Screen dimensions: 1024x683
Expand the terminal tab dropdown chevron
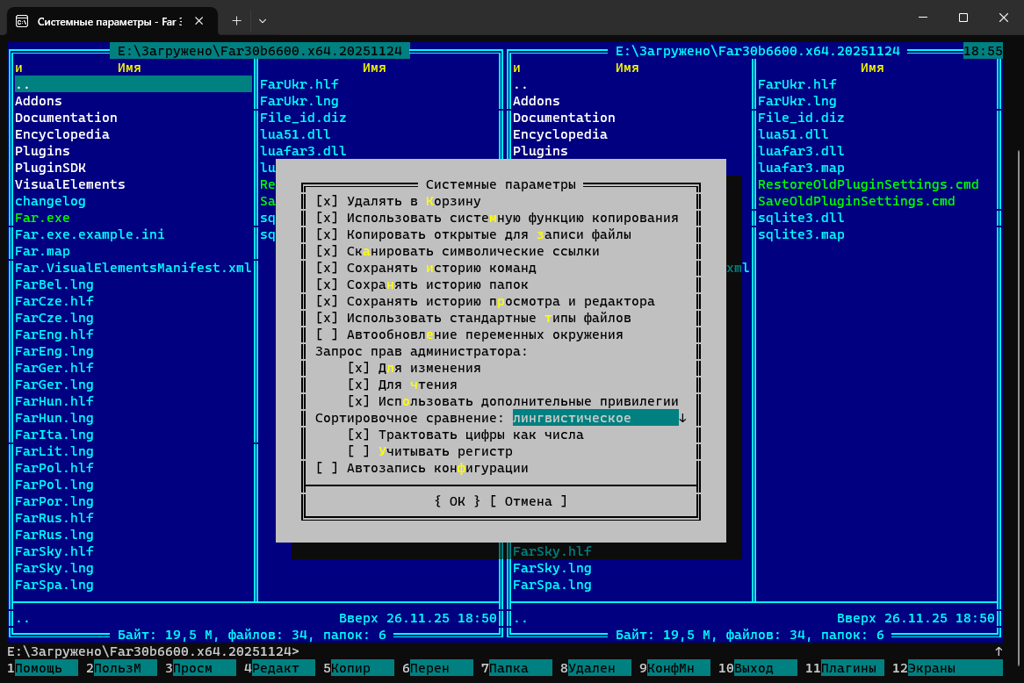click(263, 19)
